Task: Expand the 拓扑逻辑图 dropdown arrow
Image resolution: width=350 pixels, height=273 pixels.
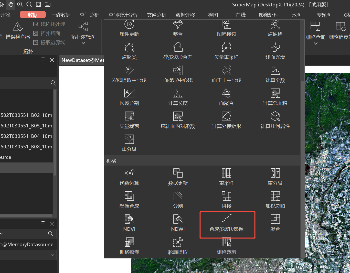Action: 83,43
